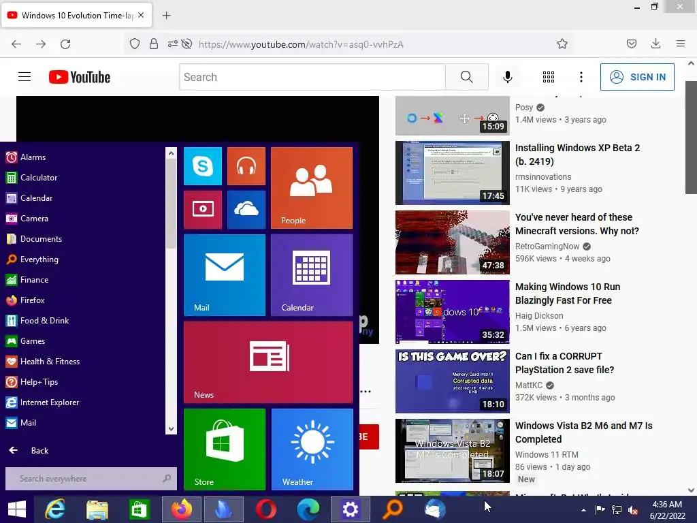Select the Windows 10 Evolution tab
The image size is (697, 523).
[x=77, y=16]
